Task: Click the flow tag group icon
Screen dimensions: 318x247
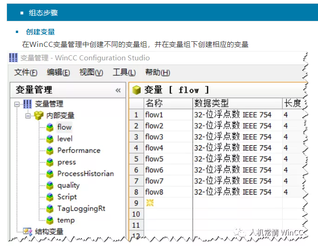Action: click(50, 127)
